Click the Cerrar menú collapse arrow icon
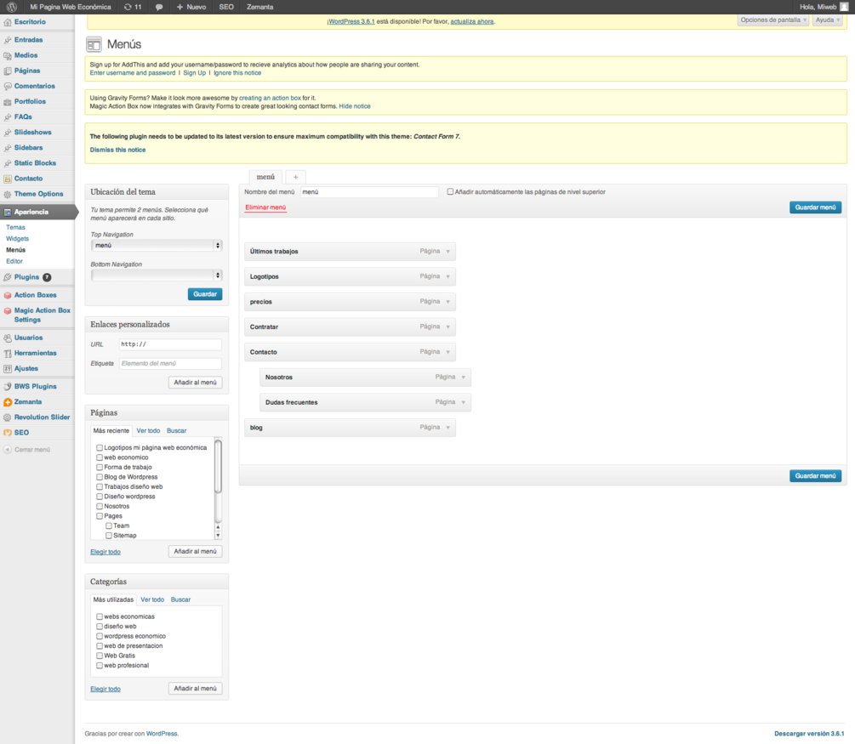Screen dimensions: 855x744 click(x=8, y=450)
